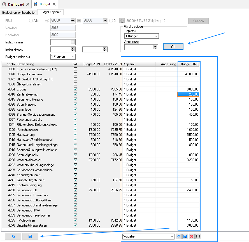
Task: Click the equals button between FIBU fields
Action: (x=79, y=21)
